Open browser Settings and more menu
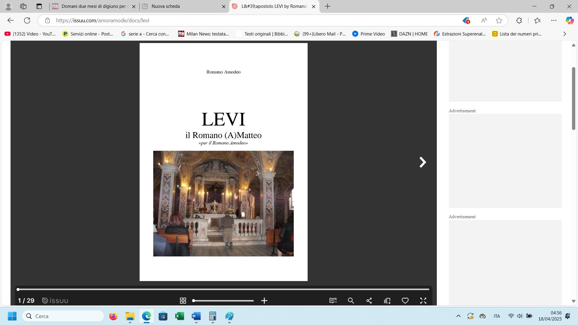This screenshot has height=325, width=578. [554, 20]
